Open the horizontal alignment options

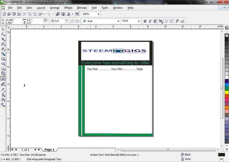point(161,21)
